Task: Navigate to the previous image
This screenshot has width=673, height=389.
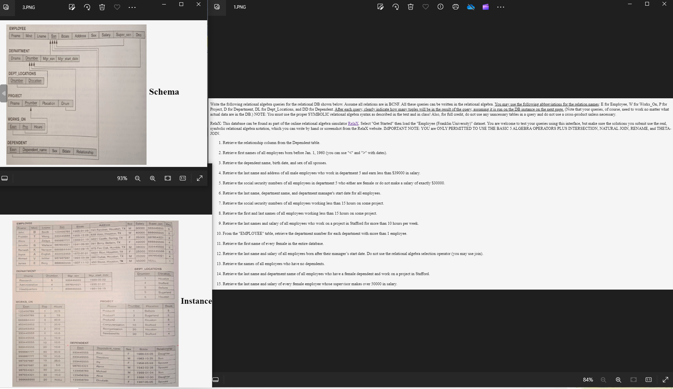Action: (3, 93)
